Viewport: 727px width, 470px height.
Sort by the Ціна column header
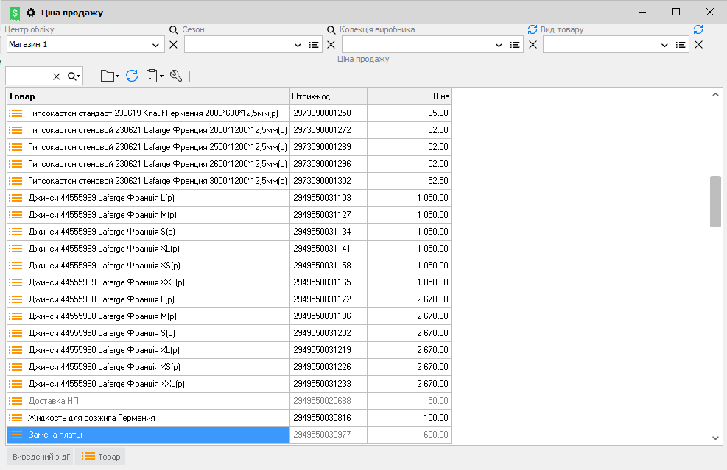click(409, 96)
